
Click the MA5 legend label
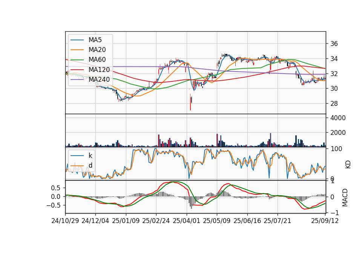point(95,40)
